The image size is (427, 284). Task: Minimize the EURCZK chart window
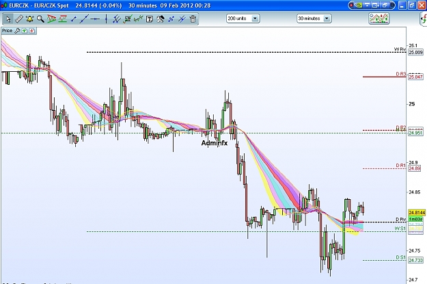click(402, 5)
